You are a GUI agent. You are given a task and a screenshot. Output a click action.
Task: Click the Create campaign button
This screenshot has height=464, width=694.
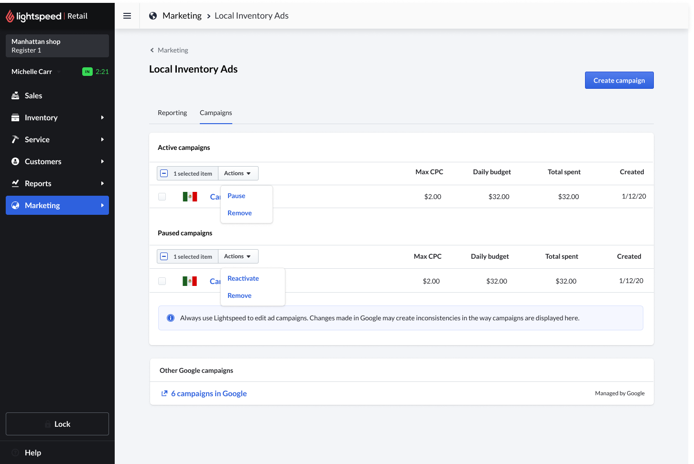pos(619,80)
